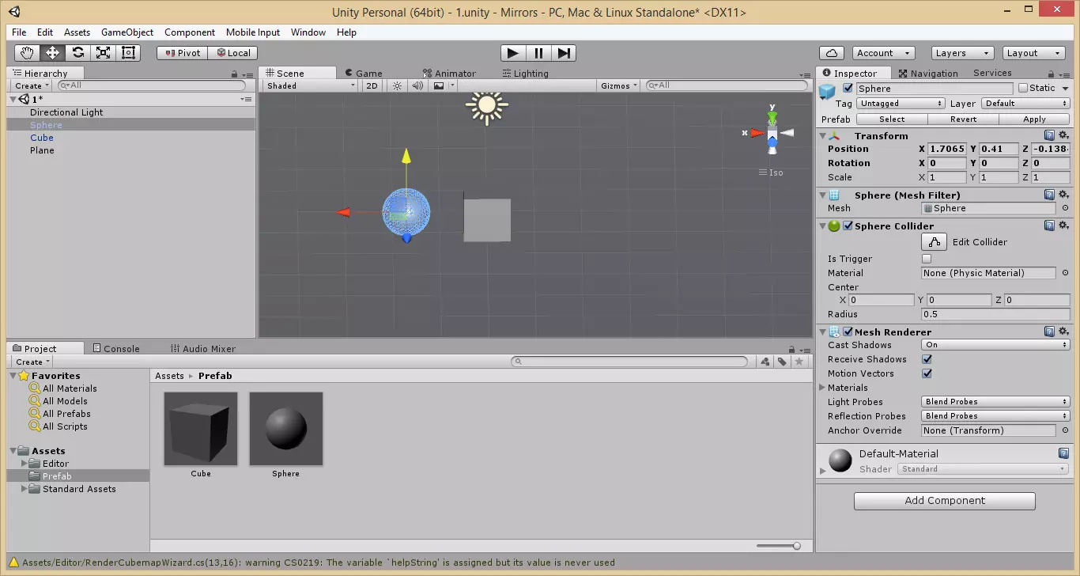Toggle scene lighting sun icon
Screen dimensions: 1080x576
point(397,85)
